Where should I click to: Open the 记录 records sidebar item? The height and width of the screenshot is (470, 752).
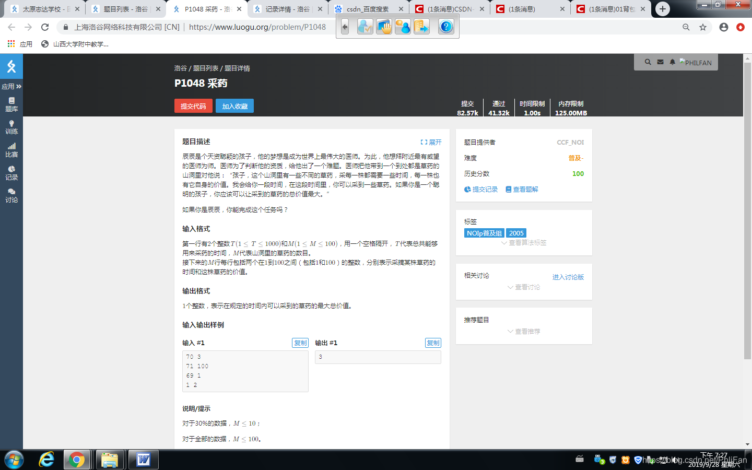tap(11, 173)
